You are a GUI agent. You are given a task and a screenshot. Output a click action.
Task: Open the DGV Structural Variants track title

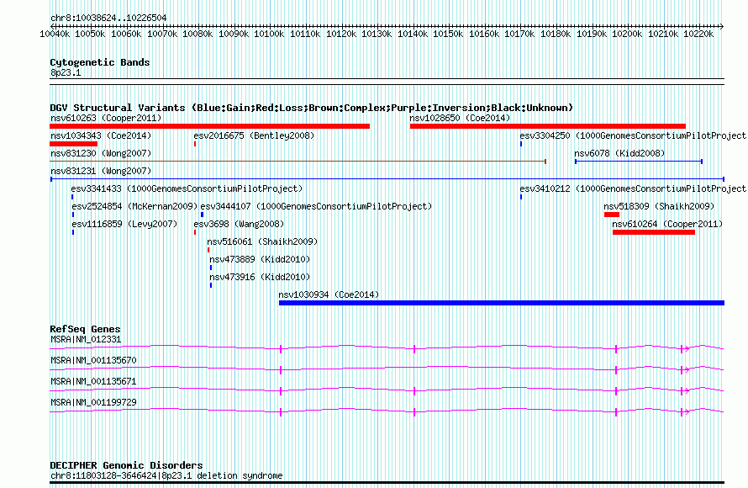[312, 108]
